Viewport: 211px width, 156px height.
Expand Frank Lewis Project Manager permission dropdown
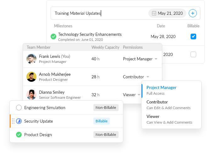pyautogui.click(x=156, y=59)
